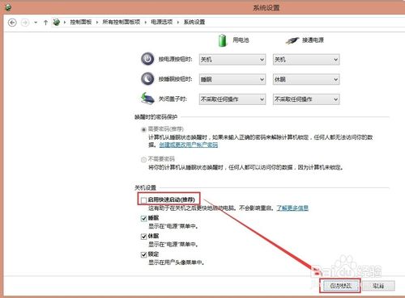Open 控制面板 breadcrumb item
The image size is (405, 298).
pyautogui.click(x=81, y=22)
